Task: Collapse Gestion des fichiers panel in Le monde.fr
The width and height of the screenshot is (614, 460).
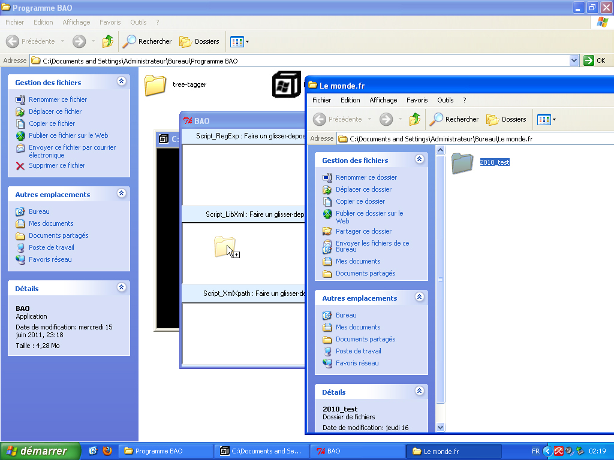Action: click(419, 159)
